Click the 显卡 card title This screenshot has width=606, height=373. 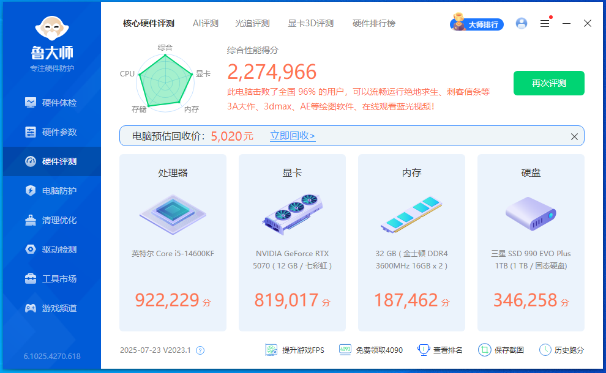[x=292, y=172]
